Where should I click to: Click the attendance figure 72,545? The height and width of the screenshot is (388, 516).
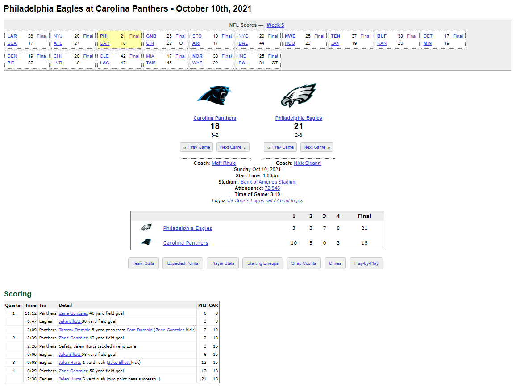click(272, 188)
